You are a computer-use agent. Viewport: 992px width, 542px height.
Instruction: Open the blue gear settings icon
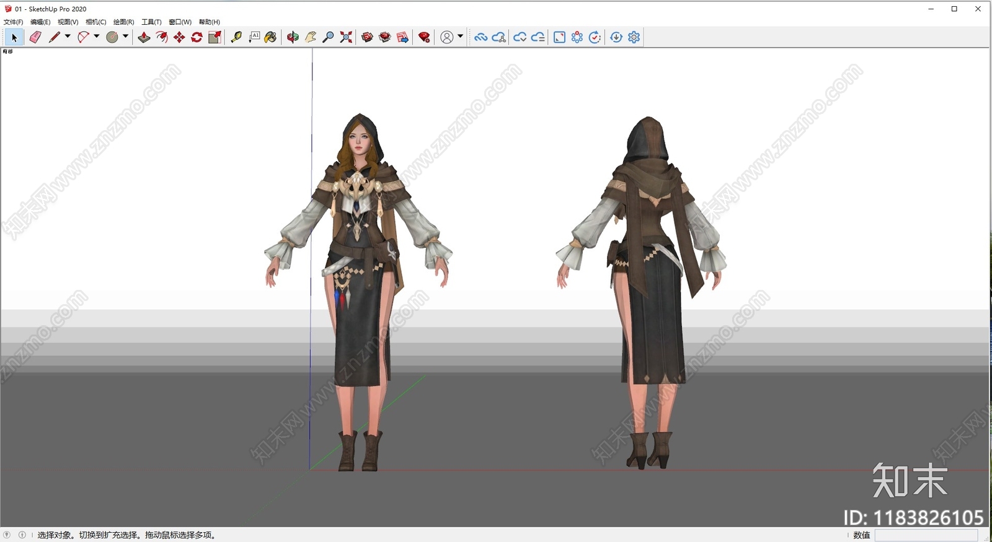(x=634, y=37)
